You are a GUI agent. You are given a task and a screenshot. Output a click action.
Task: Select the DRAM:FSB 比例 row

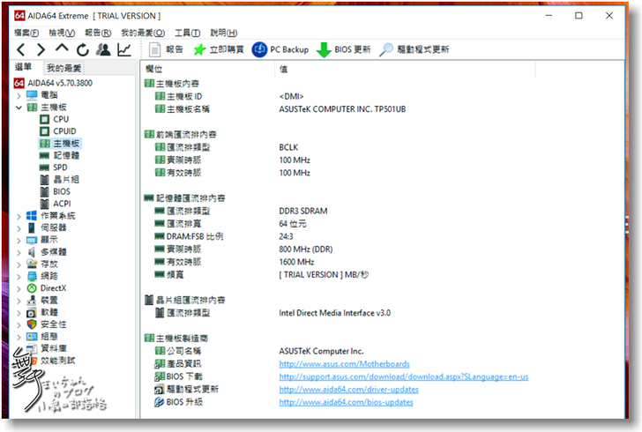click(x=195, y=236)
